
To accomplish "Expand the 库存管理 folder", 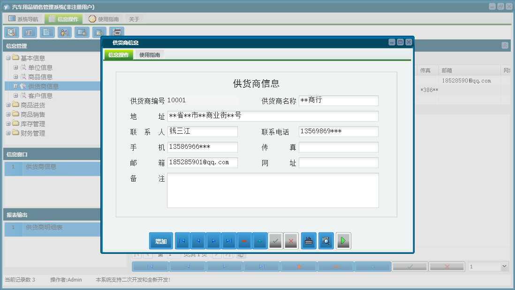I will pos(8,124).
